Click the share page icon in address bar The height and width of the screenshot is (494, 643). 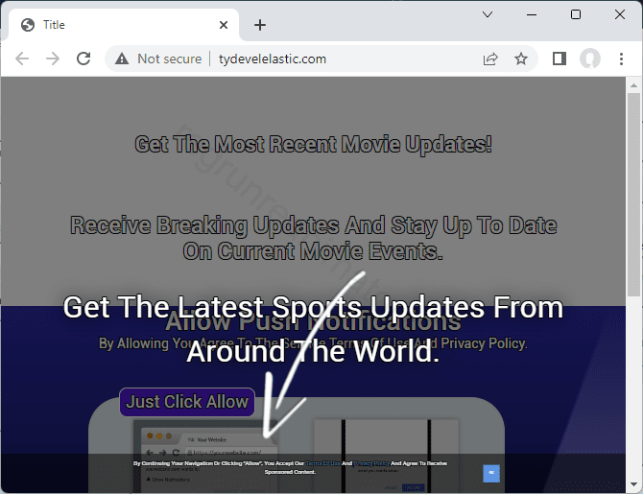tap(490, 59)
